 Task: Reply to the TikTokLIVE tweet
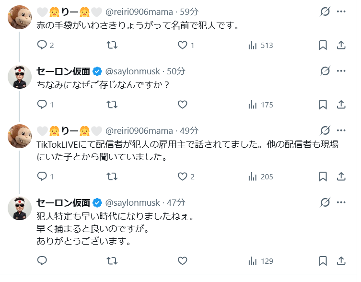(42, 177)
